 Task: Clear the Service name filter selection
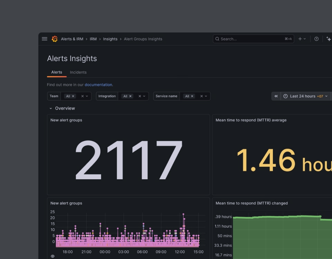201,96
